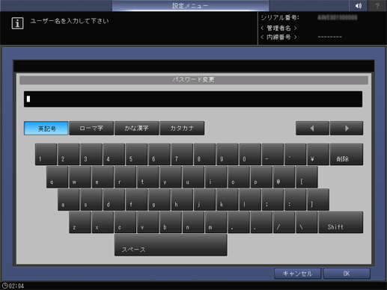Screen dimensions: 387x290
Task: Tap the letter a key
Action: 69,200
